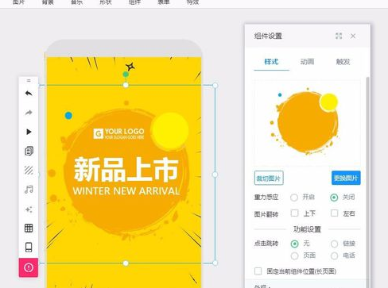The image size is (388, 288).
Task: Click the 裁切图片 button
Action: [x=269, y=178]
